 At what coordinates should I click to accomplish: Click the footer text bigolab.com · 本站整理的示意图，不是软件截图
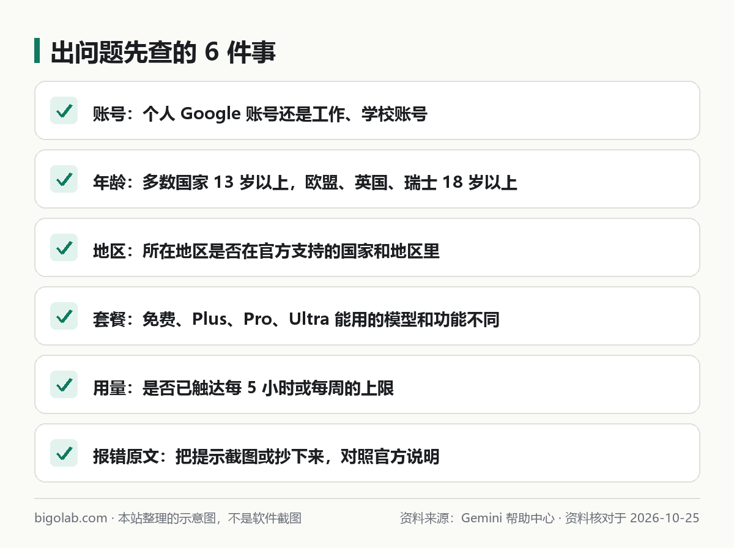(168, 518)
